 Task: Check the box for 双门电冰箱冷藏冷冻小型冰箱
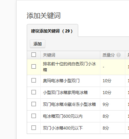click(34, 104)
